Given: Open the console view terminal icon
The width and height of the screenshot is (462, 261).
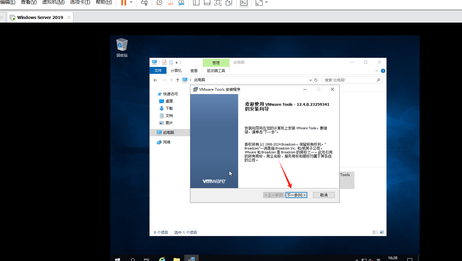Looking at the screenshot, I should 244,3.
